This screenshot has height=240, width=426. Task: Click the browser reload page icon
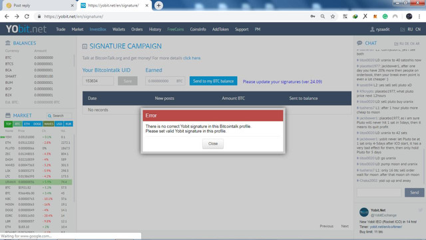click(27, 16)
